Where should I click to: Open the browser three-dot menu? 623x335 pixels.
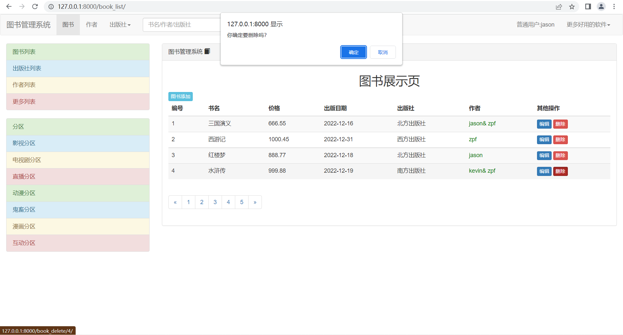[614, 6]
